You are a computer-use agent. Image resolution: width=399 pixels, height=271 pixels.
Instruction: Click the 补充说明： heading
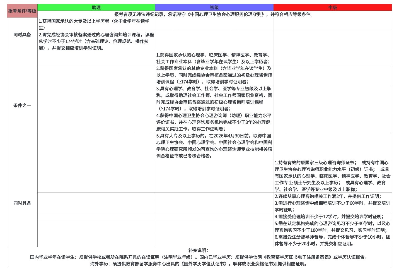(x=198, y=250)
